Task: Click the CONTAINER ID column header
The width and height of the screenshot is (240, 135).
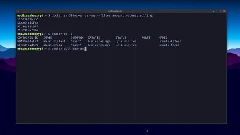Action: pyautogui.click(x=27, y=37)
